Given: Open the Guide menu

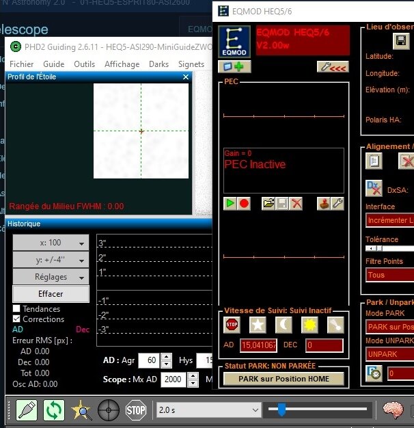Looking at the screenshot, I should (54, 64).
